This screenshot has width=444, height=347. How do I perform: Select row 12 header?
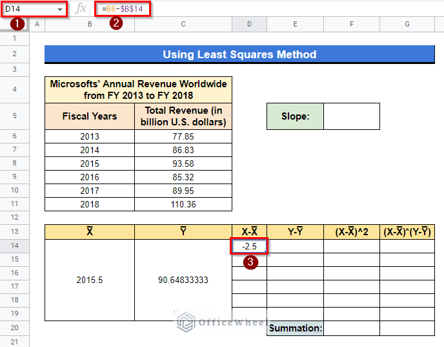14,218
